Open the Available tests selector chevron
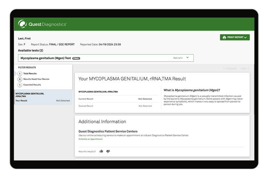The image size is (268, 178). tap(187, 58)
